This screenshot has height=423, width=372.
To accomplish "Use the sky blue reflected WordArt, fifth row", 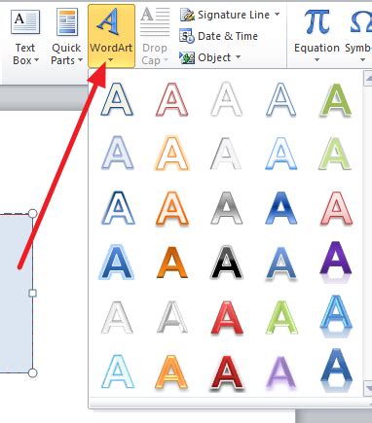I will (336, 316).
